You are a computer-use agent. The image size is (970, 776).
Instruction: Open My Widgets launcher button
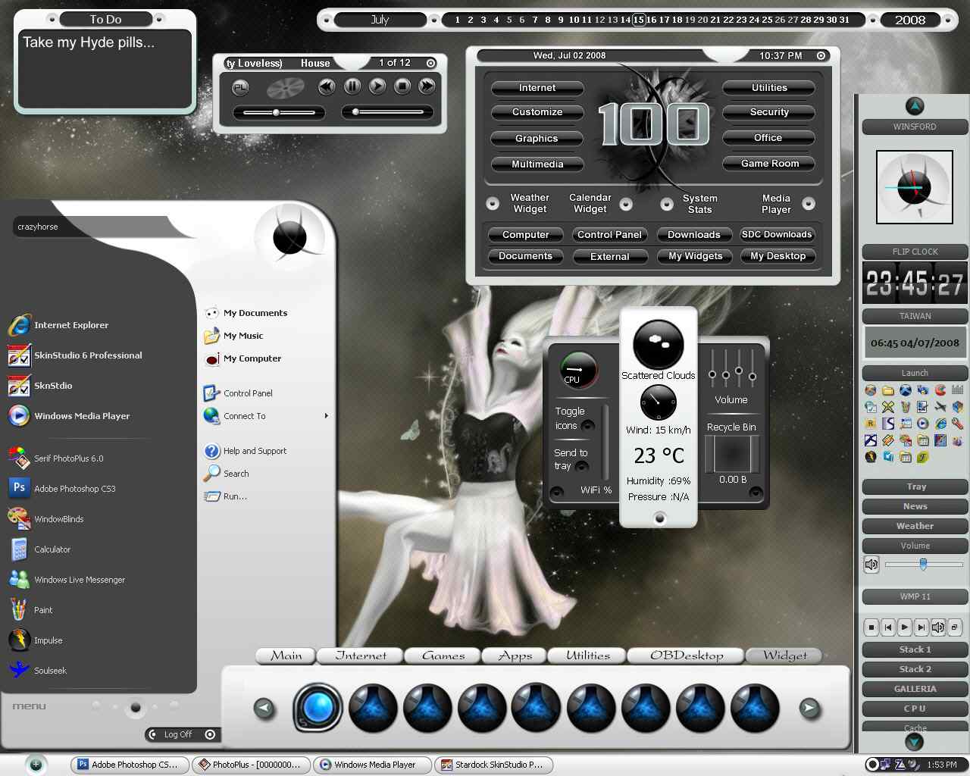695,256
